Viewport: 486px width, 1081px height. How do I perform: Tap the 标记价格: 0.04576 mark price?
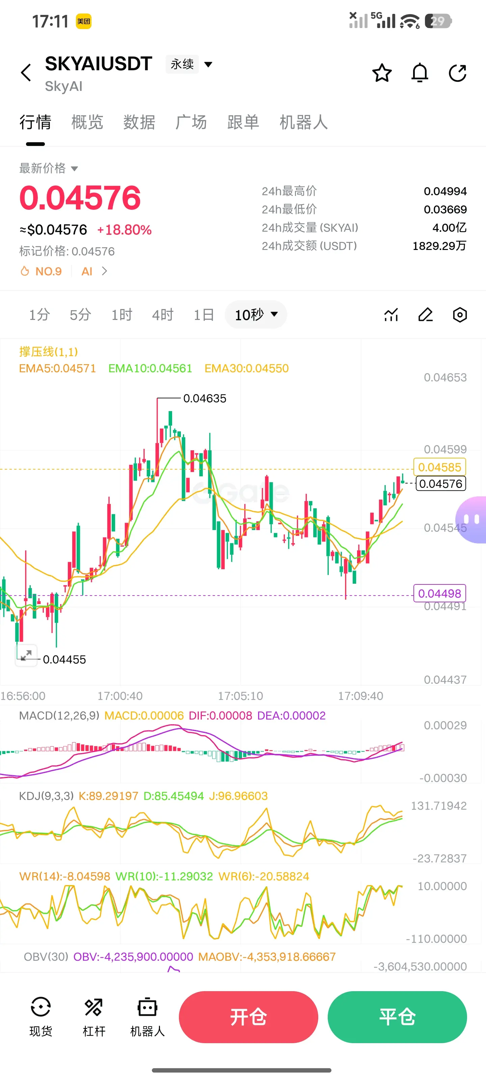[x=67, y=251]
